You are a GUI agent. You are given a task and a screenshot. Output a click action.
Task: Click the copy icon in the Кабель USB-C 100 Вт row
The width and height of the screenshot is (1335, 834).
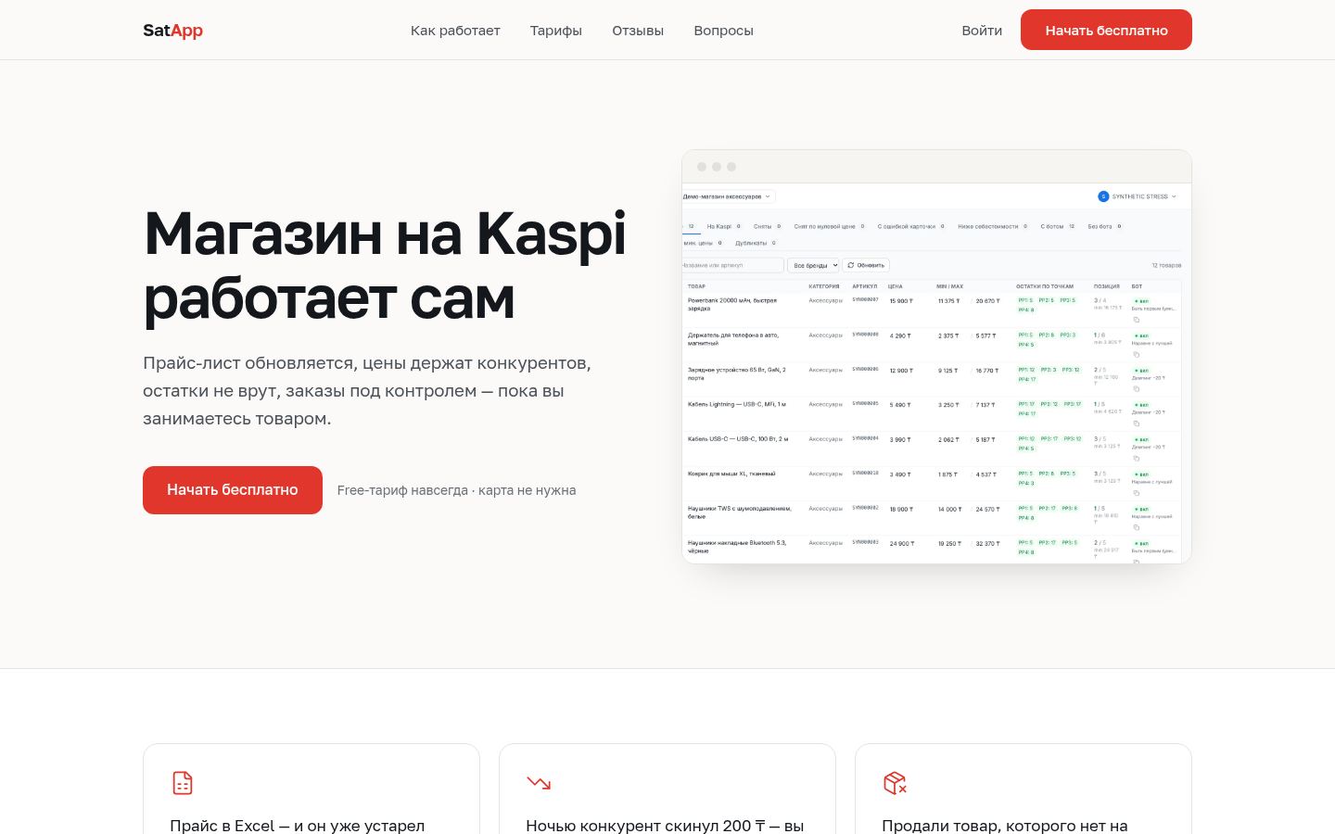[1136, 458]
